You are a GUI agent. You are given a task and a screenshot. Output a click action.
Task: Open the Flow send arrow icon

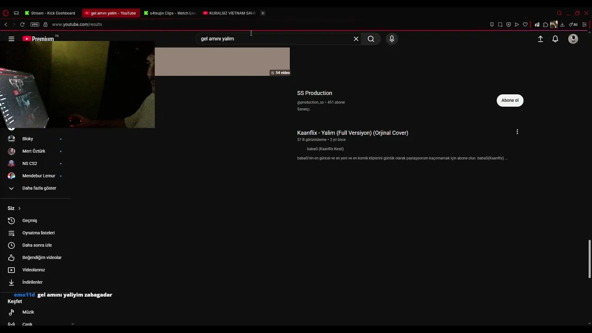click(517, 25)
